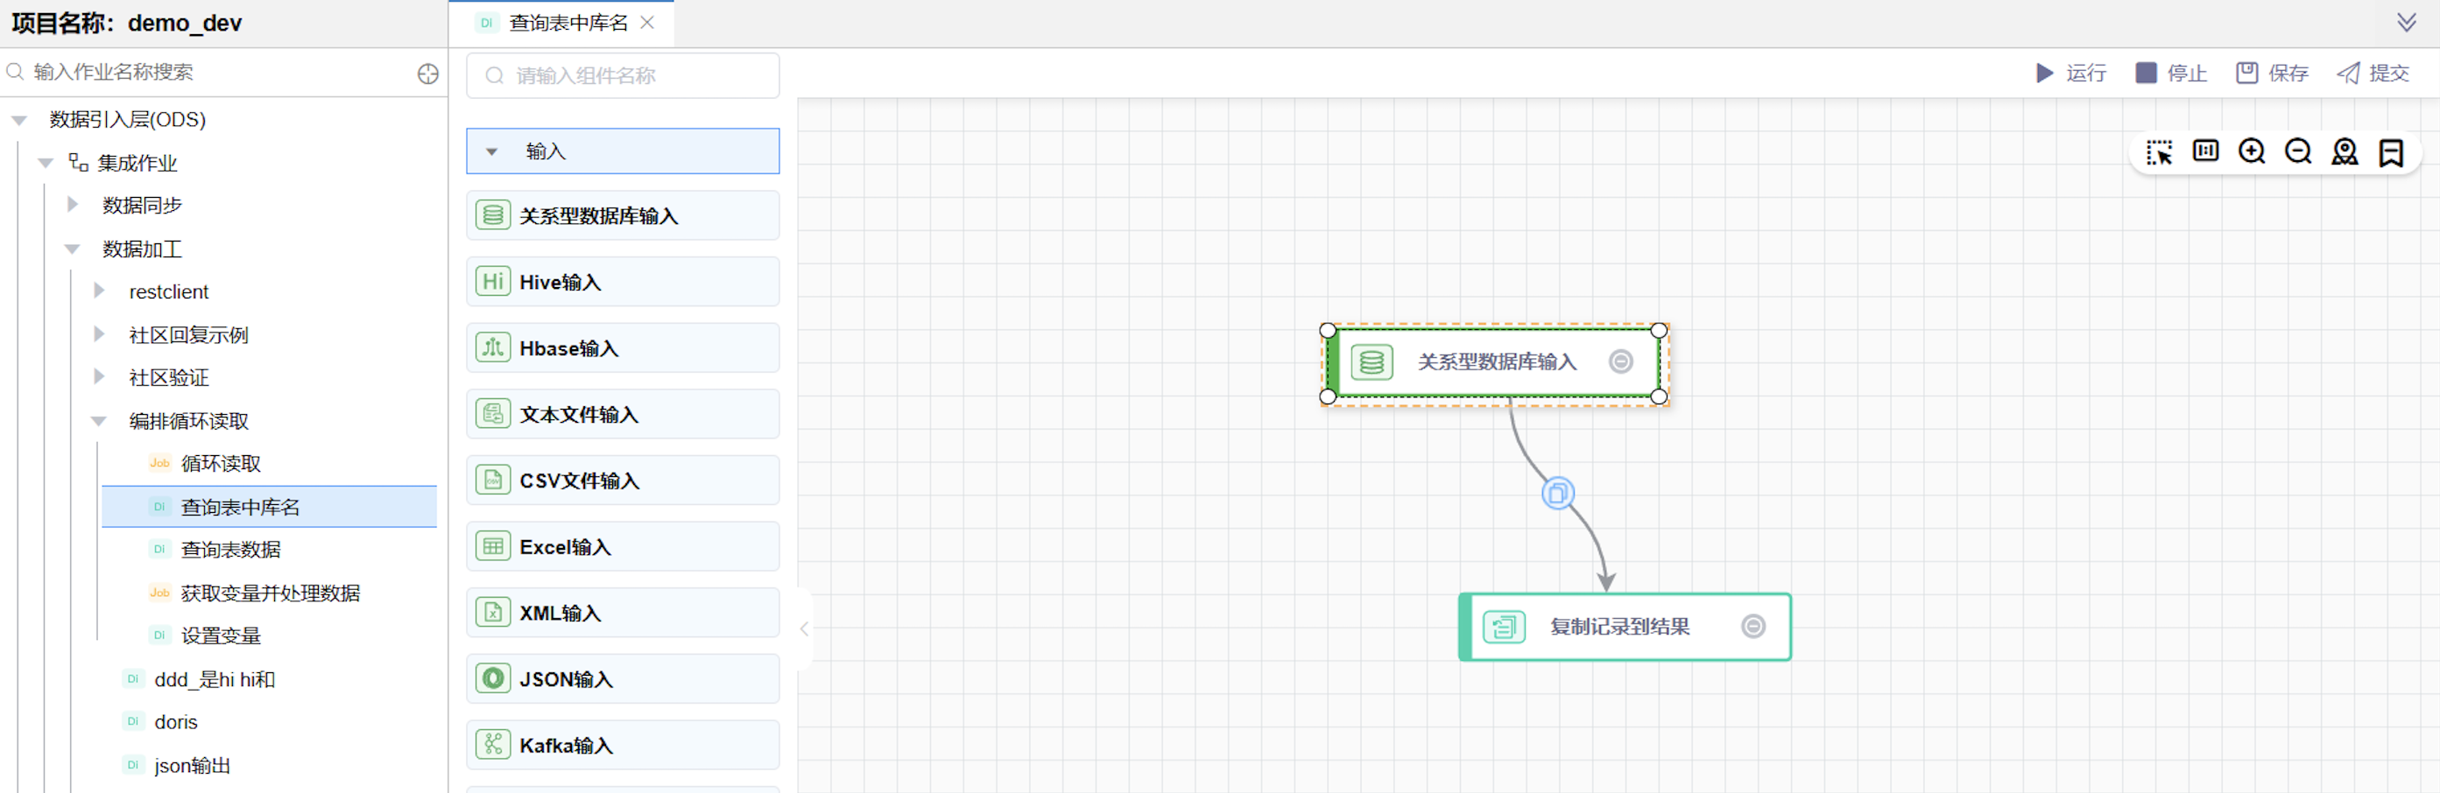Switch to the 查询表中库名 tab
The width and height of the screenshot is (2440, 793).
click(x=567, y=23)
